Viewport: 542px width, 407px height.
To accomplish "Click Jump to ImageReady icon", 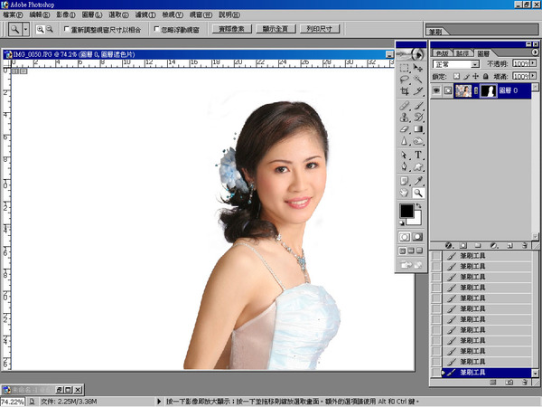I will tap(411, 265).
